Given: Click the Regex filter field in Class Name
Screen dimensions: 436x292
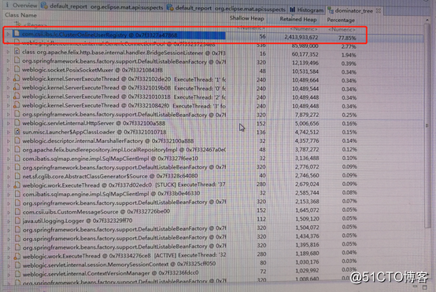Looking at the screenshot, I should point(36,25).
